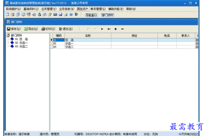Open the 辅助功能(F) menu

click(116, 9)
